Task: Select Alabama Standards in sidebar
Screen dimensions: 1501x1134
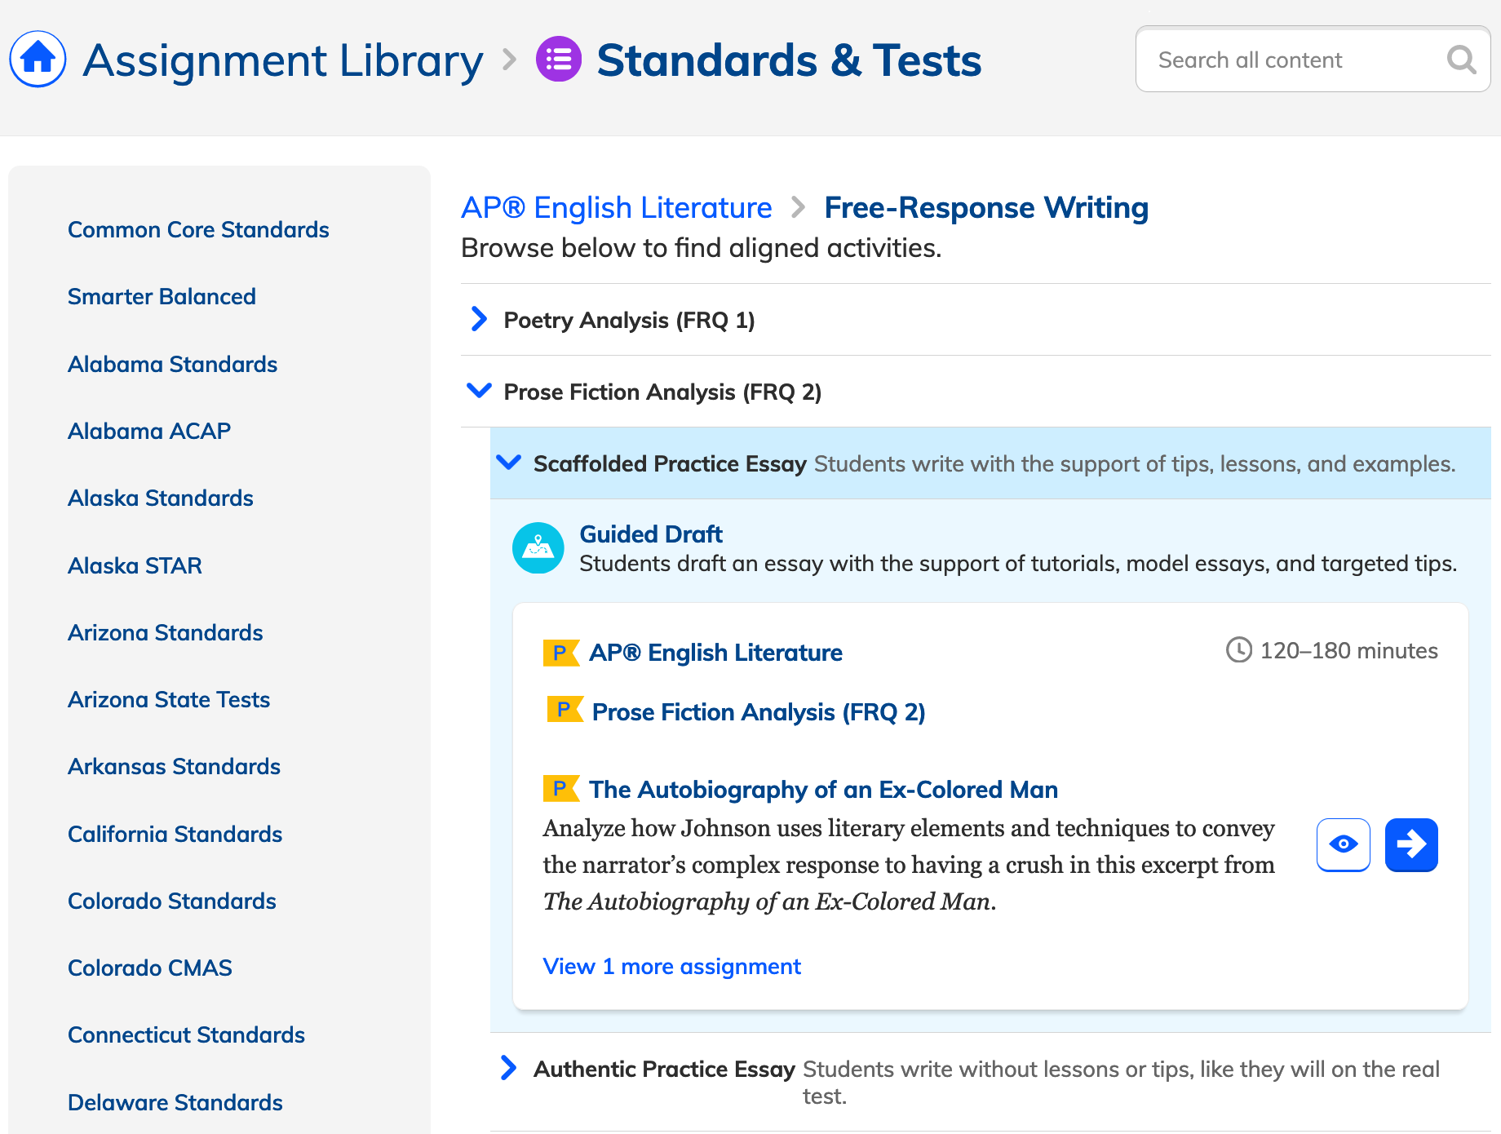Action: pos(172,364)
